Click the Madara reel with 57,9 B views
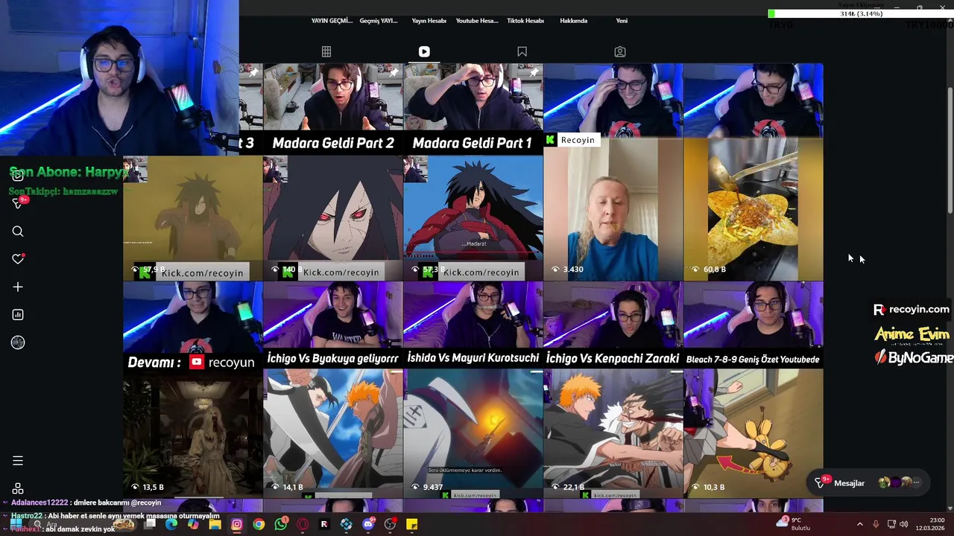Screen dimensions: 954x536 point(193,217)
